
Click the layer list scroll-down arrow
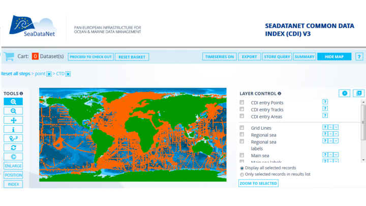coord(363,160)
